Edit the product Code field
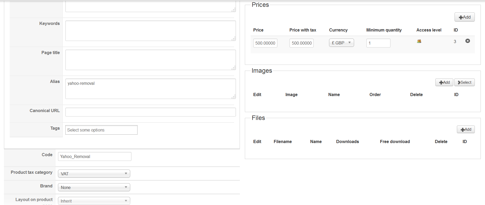The width and height of the screenshot is (485, 205). (x=94, y=156)
